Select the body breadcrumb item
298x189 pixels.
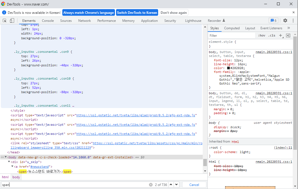pyautogui.click(x=16, y=177)
